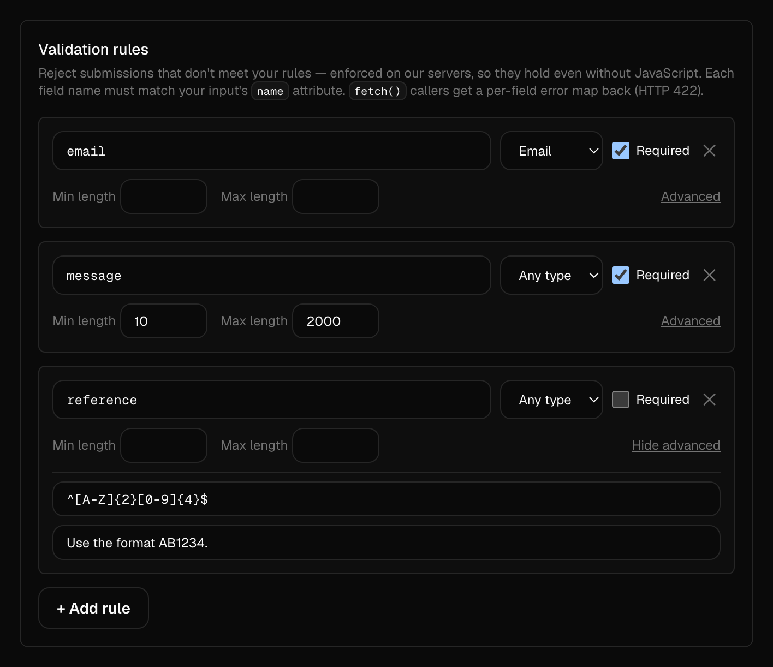Open the Any type dropdown for reference field
Image resolution: width=773 pixels, height=667 pixels.
551,400
